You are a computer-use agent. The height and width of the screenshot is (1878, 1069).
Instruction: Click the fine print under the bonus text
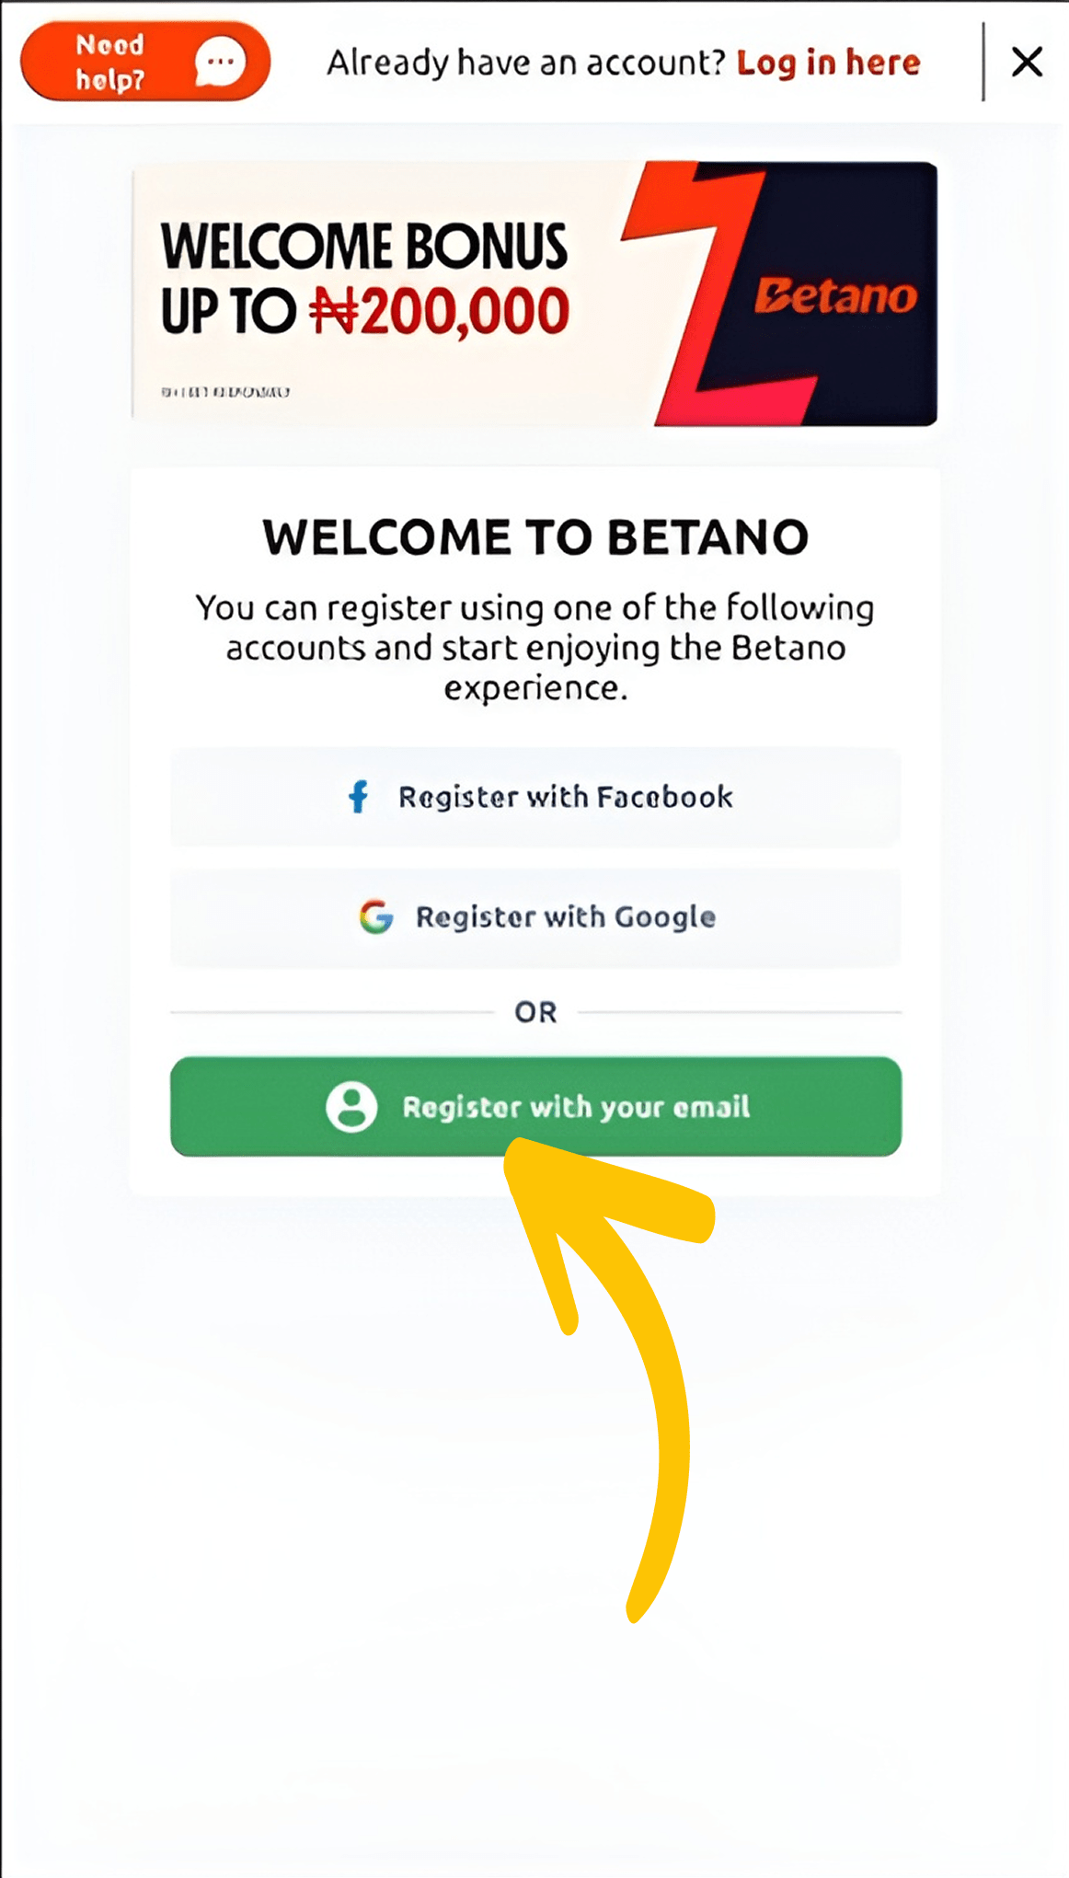(x=225, y=391)
